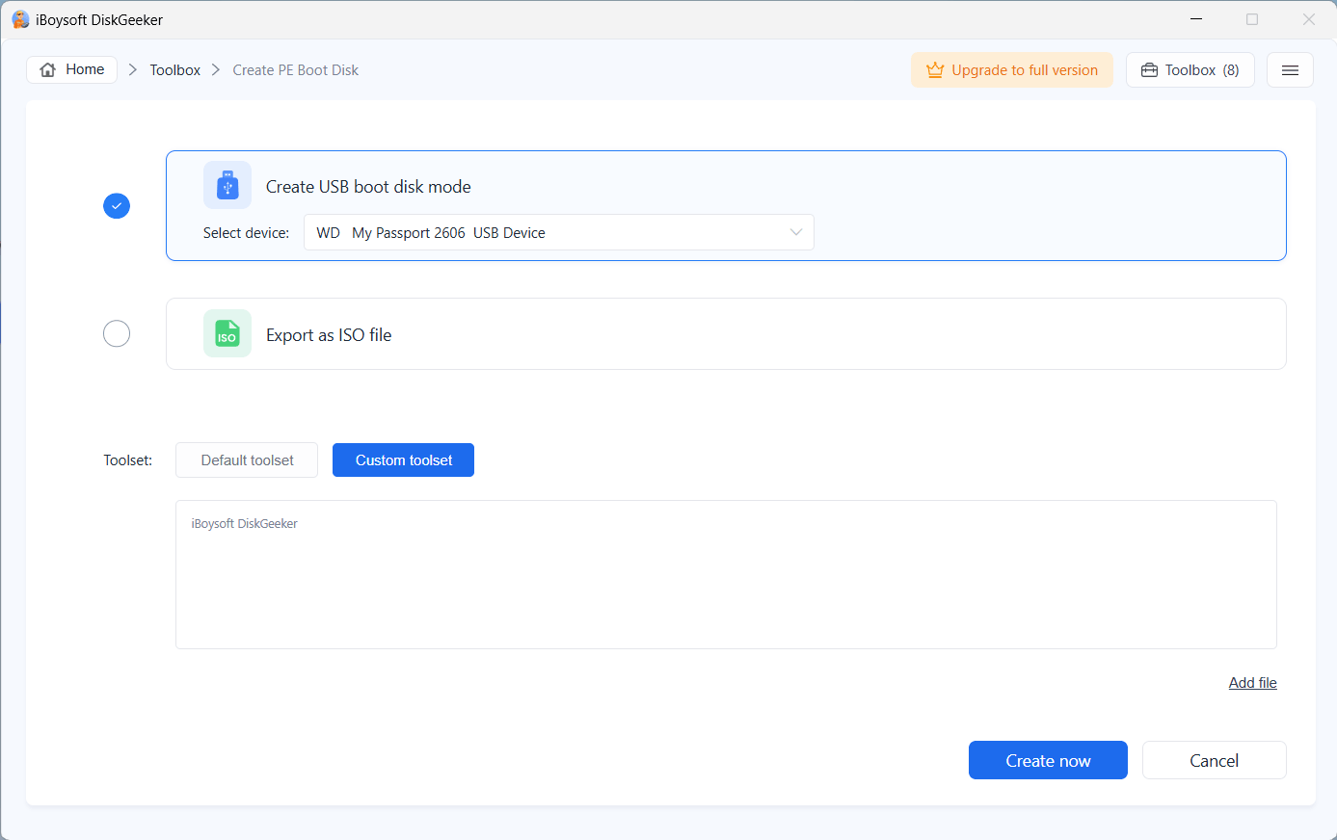The height and width of the screenshot is (840, 1337).
Task: Click Create now button
Action: (x=1048, y=760)
